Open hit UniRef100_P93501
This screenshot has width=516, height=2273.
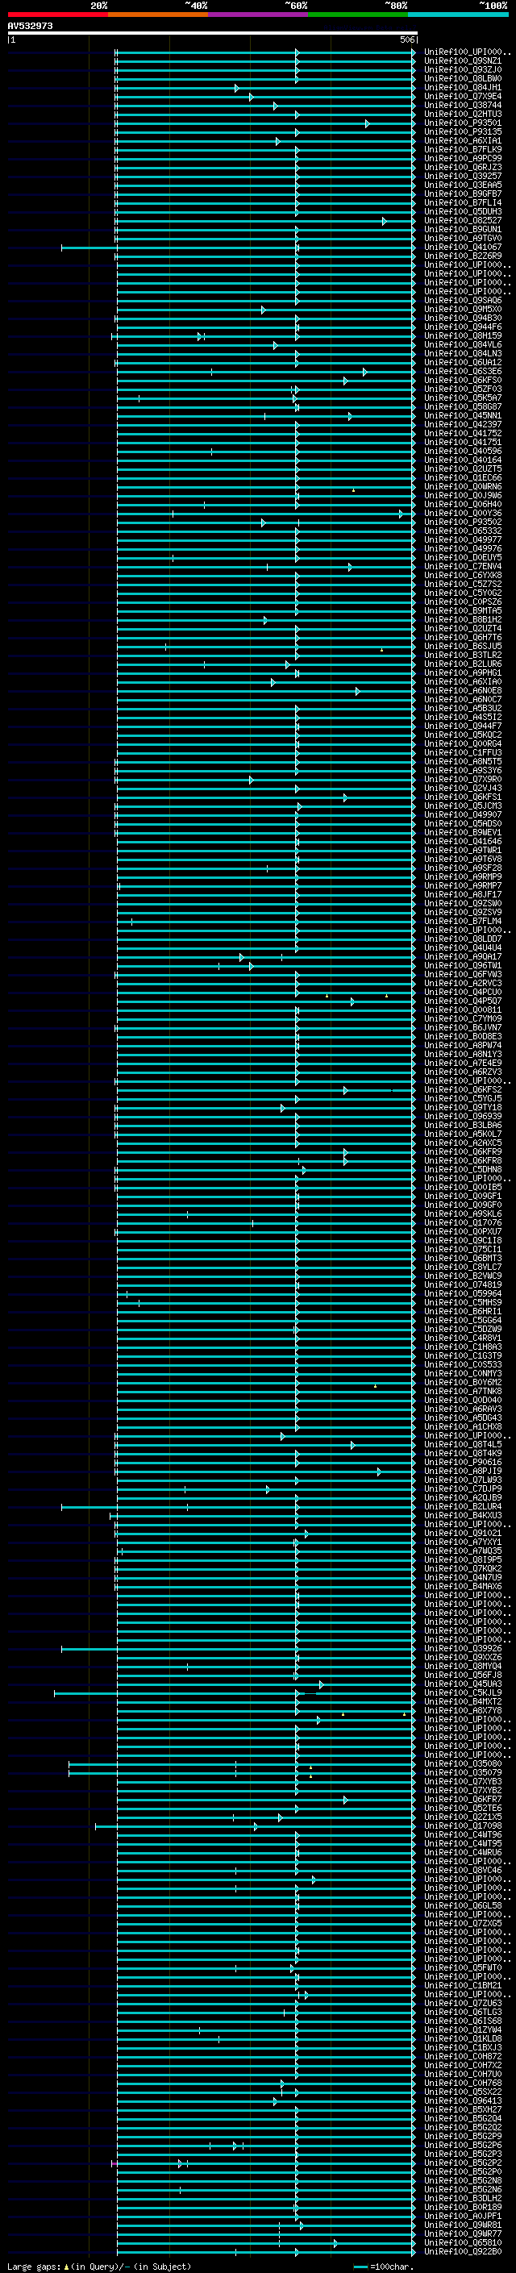463,123
